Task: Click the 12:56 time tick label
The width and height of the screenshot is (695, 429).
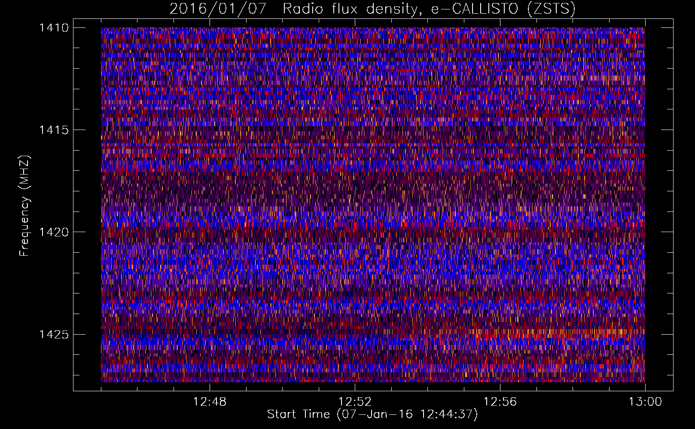Action: [x=500, y=402]
